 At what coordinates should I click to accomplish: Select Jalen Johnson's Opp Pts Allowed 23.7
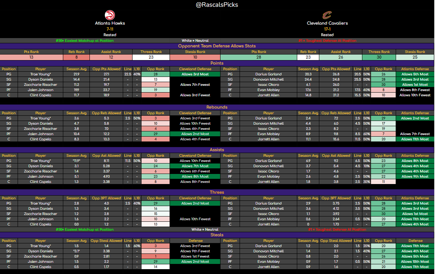coord(106,90)
